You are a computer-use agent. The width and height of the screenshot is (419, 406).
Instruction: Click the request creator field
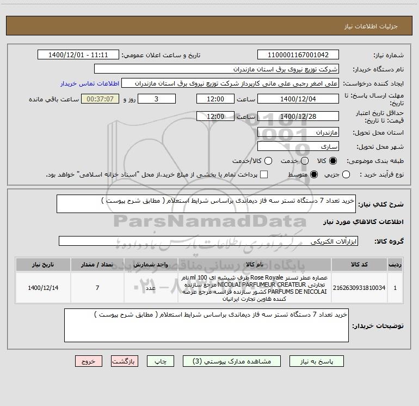[230, 83]
